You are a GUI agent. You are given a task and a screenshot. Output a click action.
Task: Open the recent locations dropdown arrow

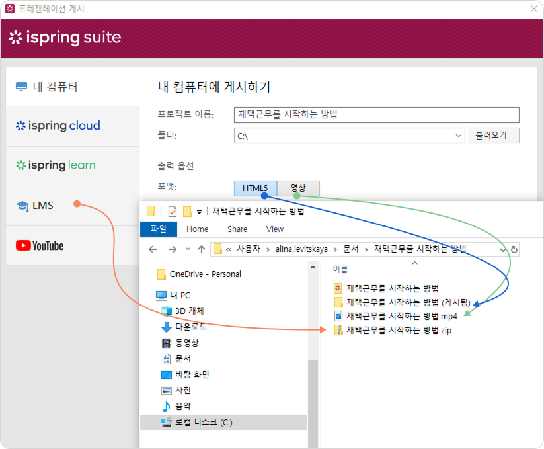[x=188, y=249]
